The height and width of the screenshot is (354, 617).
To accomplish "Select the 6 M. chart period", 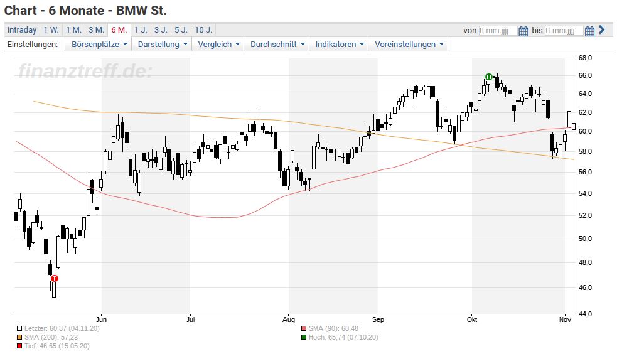I will tap(119, 30).
